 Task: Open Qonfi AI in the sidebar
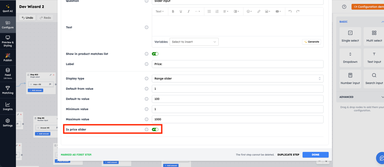point(8,8)
